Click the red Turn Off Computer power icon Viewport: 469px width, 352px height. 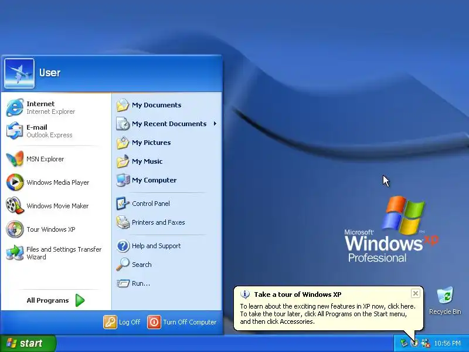coord(154,322)
